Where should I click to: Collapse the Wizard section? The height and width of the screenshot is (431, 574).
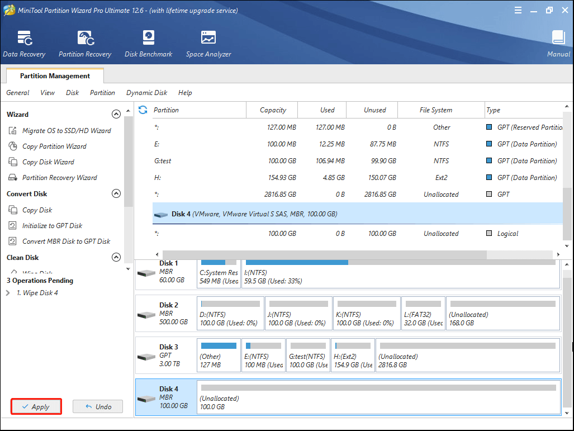(116, 114)
